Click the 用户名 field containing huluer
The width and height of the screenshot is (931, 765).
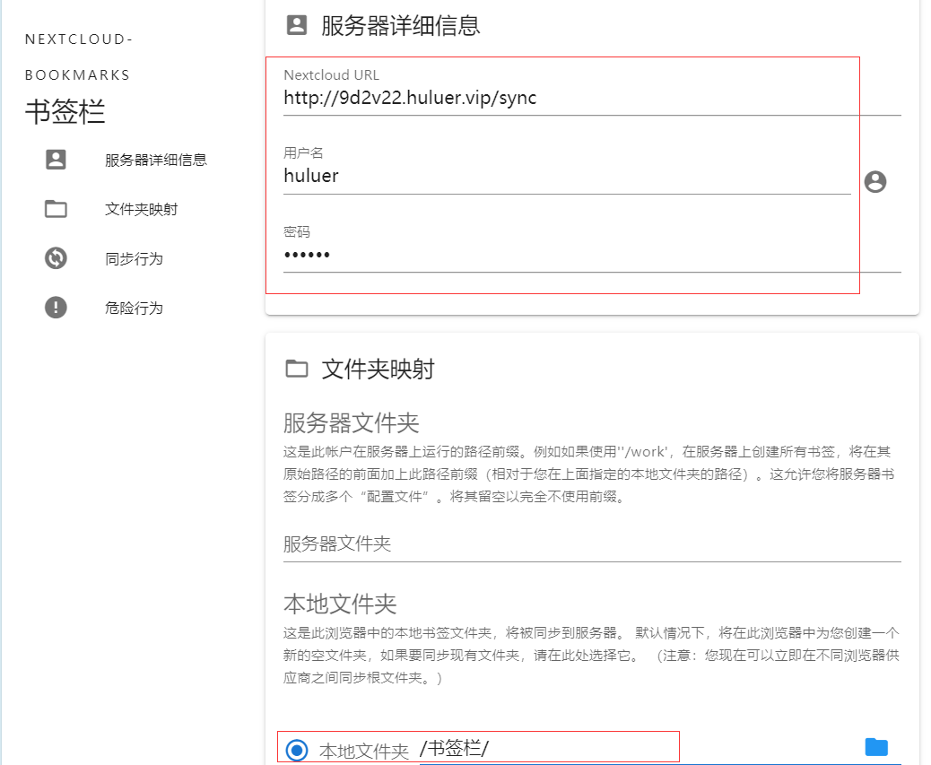(567, 177)
